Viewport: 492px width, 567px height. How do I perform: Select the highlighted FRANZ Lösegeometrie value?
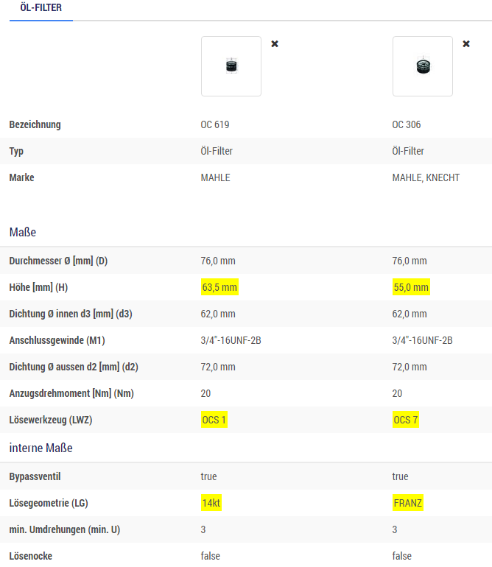tap(408, 503)
